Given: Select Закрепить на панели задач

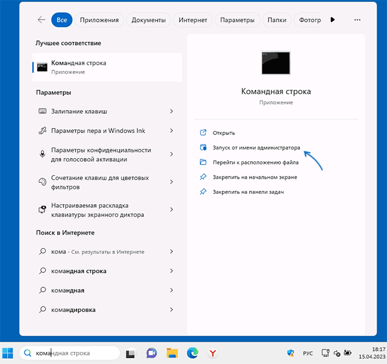Looking at the screenshot, I should (x=248, y=192).
